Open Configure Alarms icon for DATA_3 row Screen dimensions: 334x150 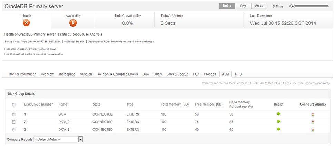tap(313, 130)
